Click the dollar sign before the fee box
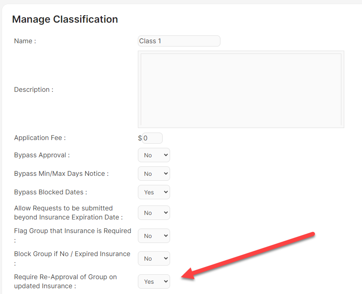Image resolution: width=362 pixels, height=294 pixels. [x=140, y=138]
